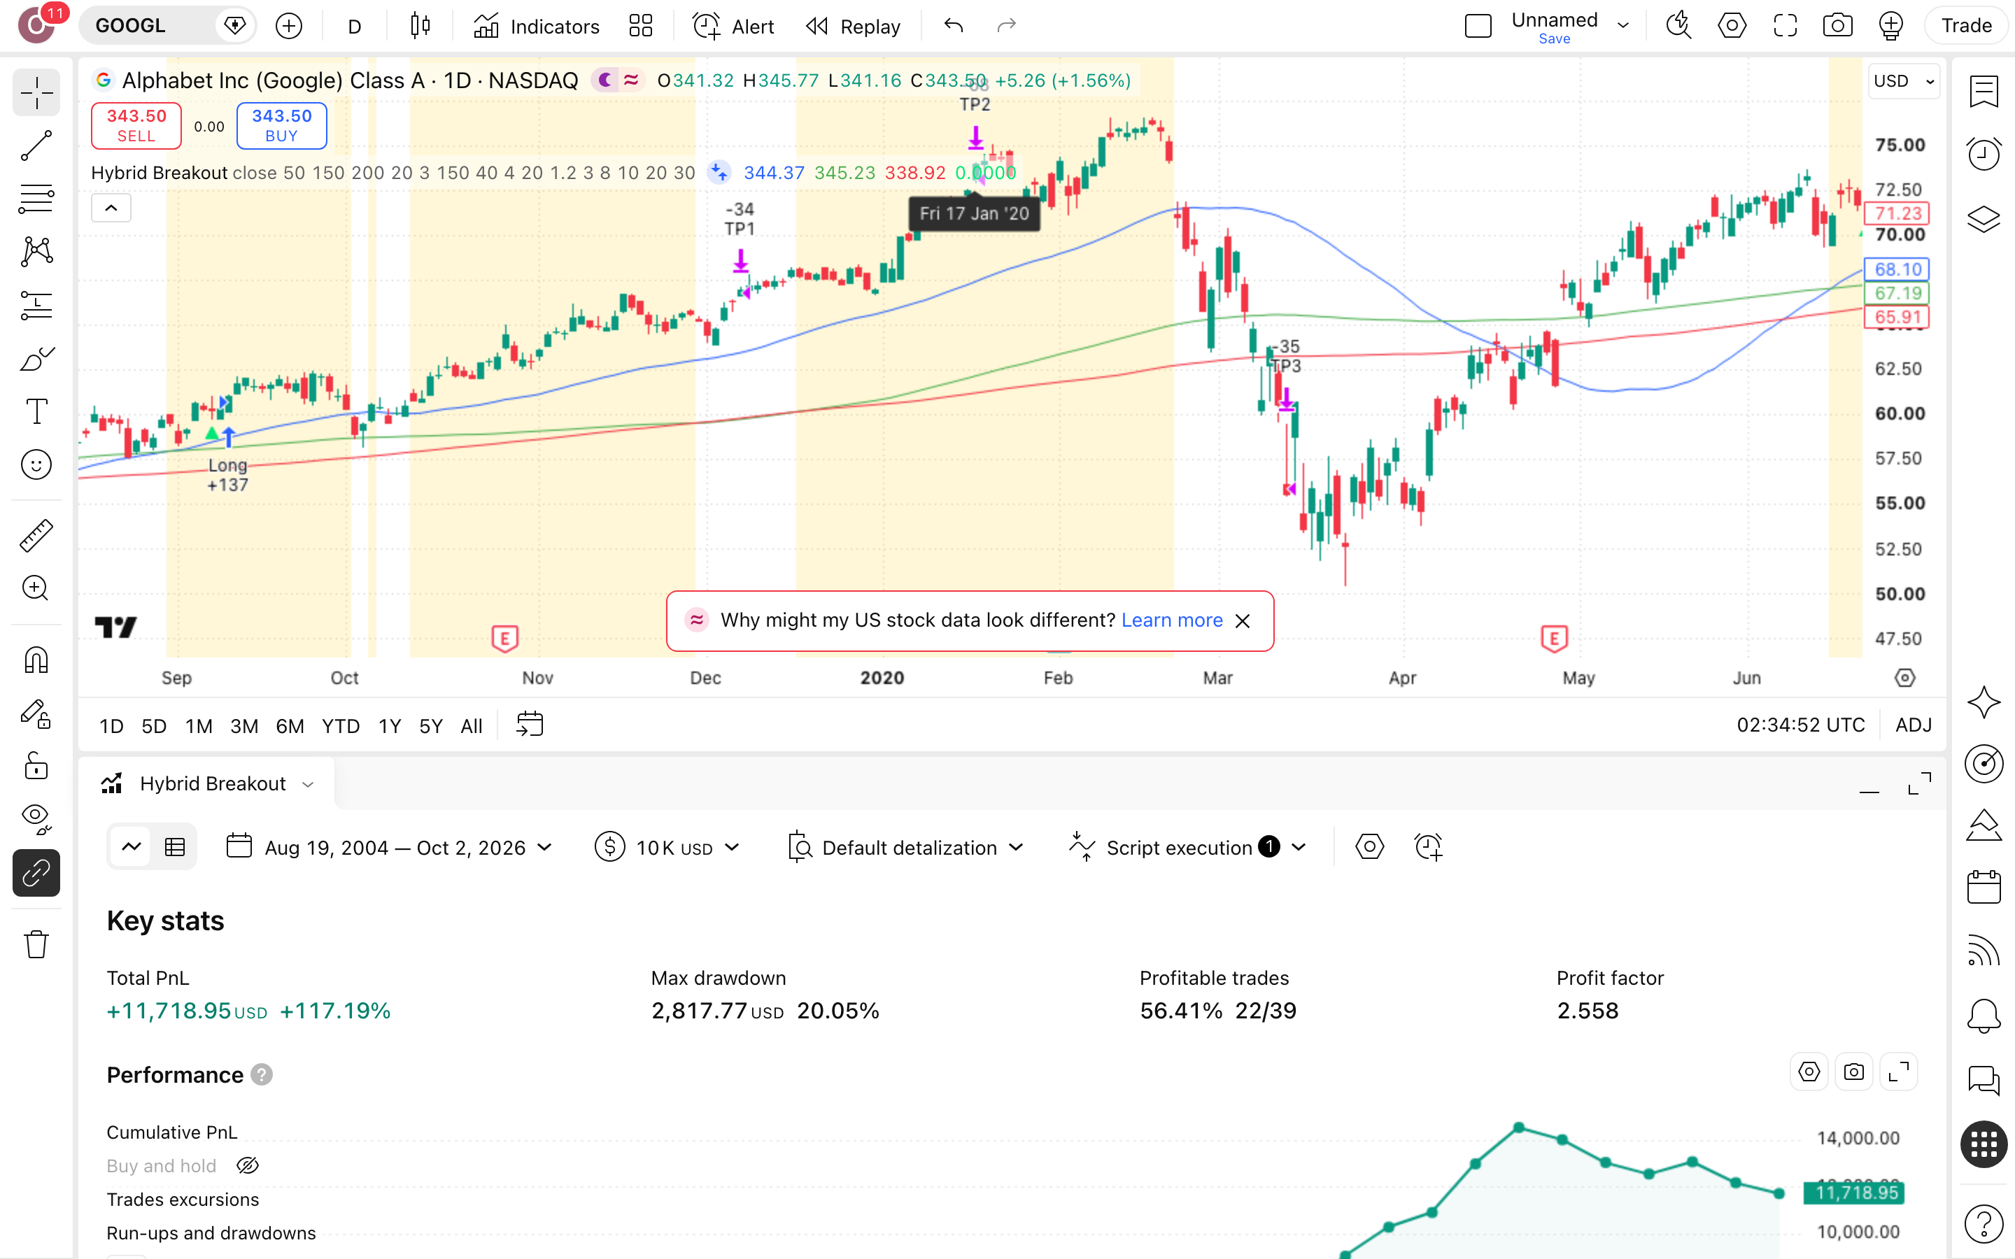This screenshot has height=1259, width=2015.
Task: Enter fullscreen mode
Action: tap(1784, 26)
